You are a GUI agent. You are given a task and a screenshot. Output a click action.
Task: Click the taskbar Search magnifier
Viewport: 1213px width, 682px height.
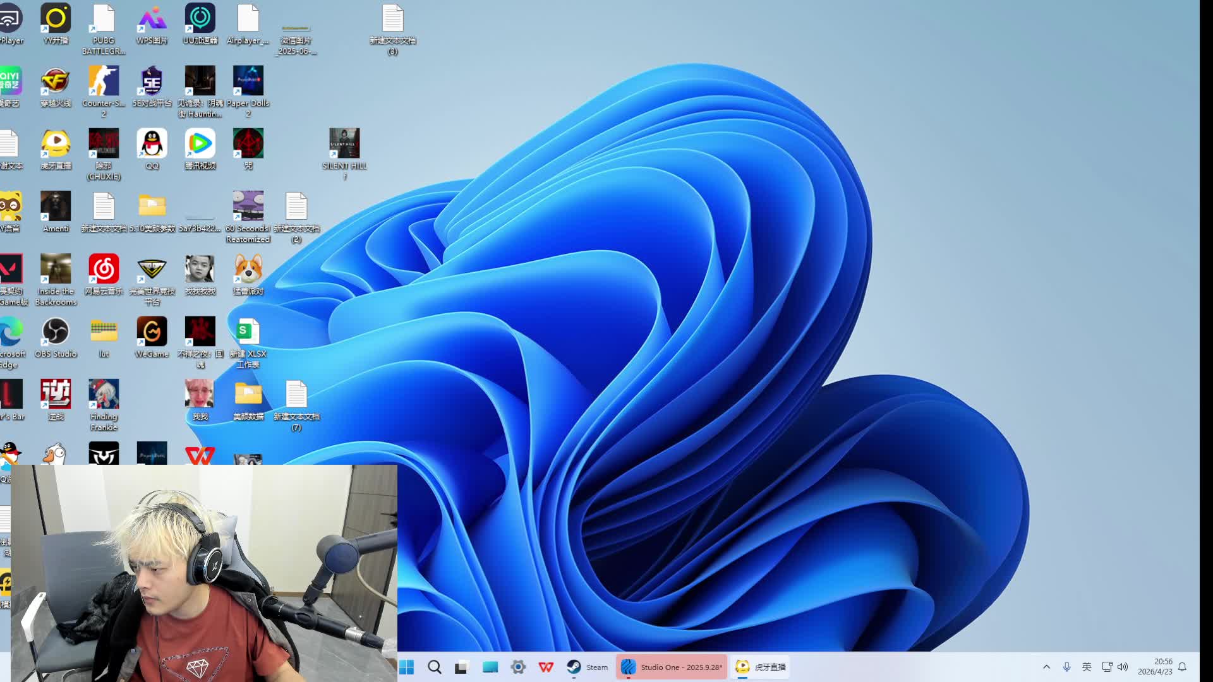tap(434, 667)
